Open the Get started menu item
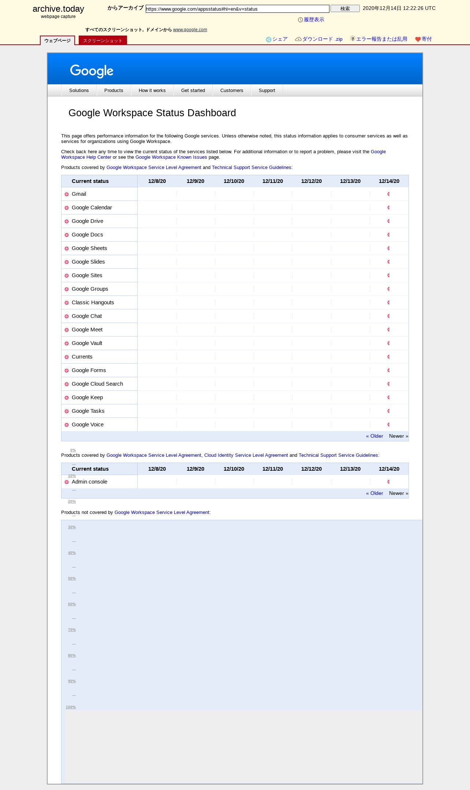This screenshot has height=790, width=470. (193, 91)
